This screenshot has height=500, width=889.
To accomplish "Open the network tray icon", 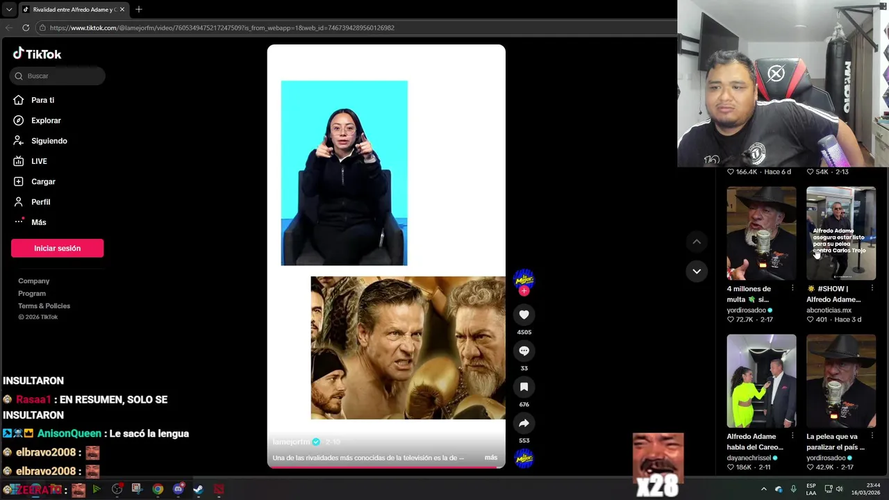I will tap(828, 489).
